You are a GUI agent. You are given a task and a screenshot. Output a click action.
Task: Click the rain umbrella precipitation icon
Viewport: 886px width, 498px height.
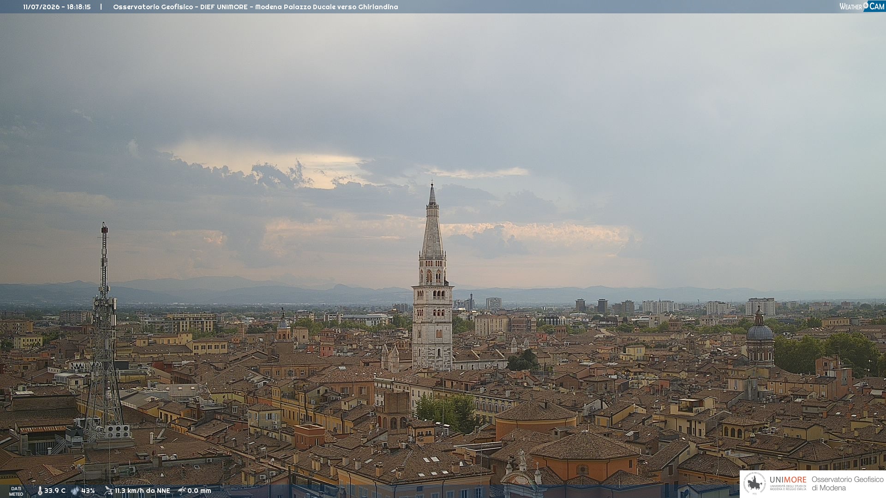coord(182,491)
